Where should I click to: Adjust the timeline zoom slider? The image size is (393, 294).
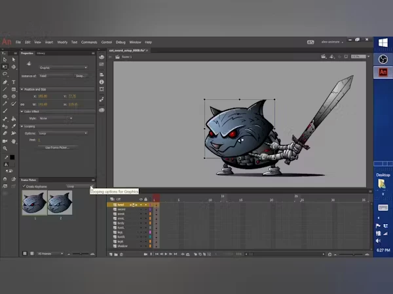[352, 255]
